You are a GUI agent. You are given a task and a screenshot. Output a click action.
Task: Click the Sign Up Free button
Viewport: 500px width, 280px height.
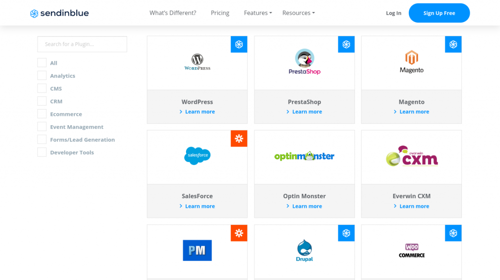pyautogui.click(x=439, y=13)
